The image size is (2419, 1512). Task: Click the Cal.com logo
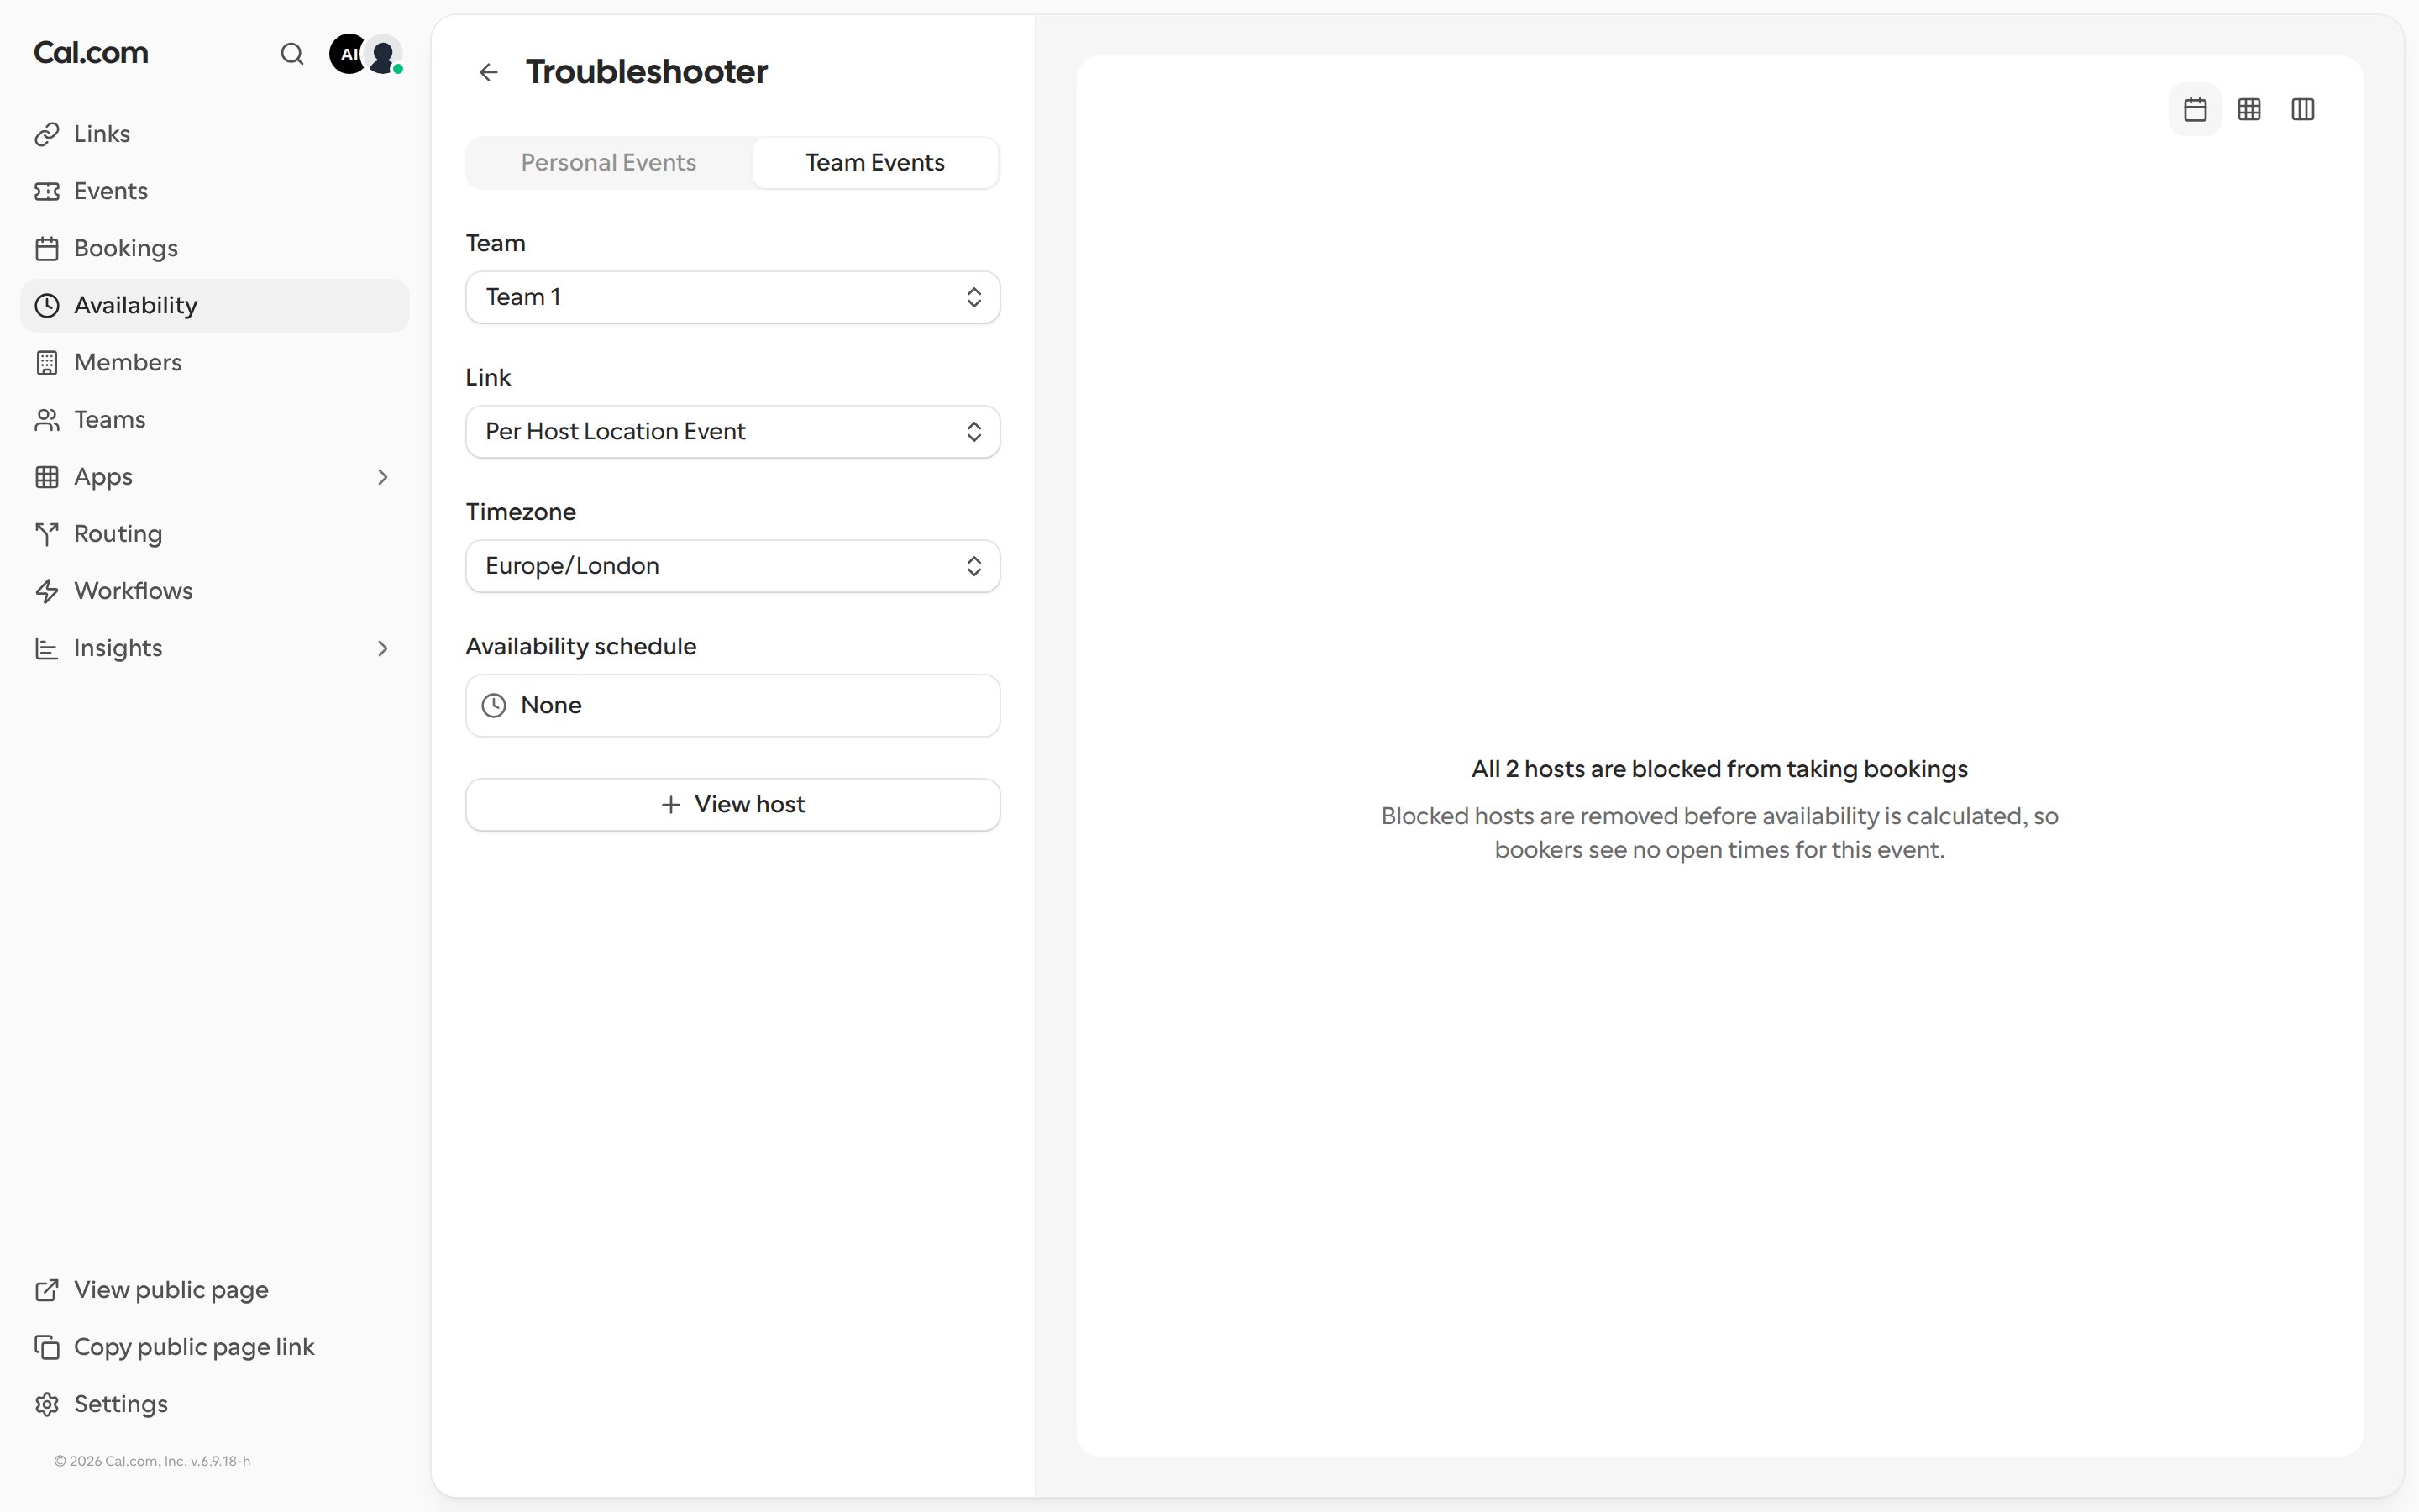click(x=91, y=53)
